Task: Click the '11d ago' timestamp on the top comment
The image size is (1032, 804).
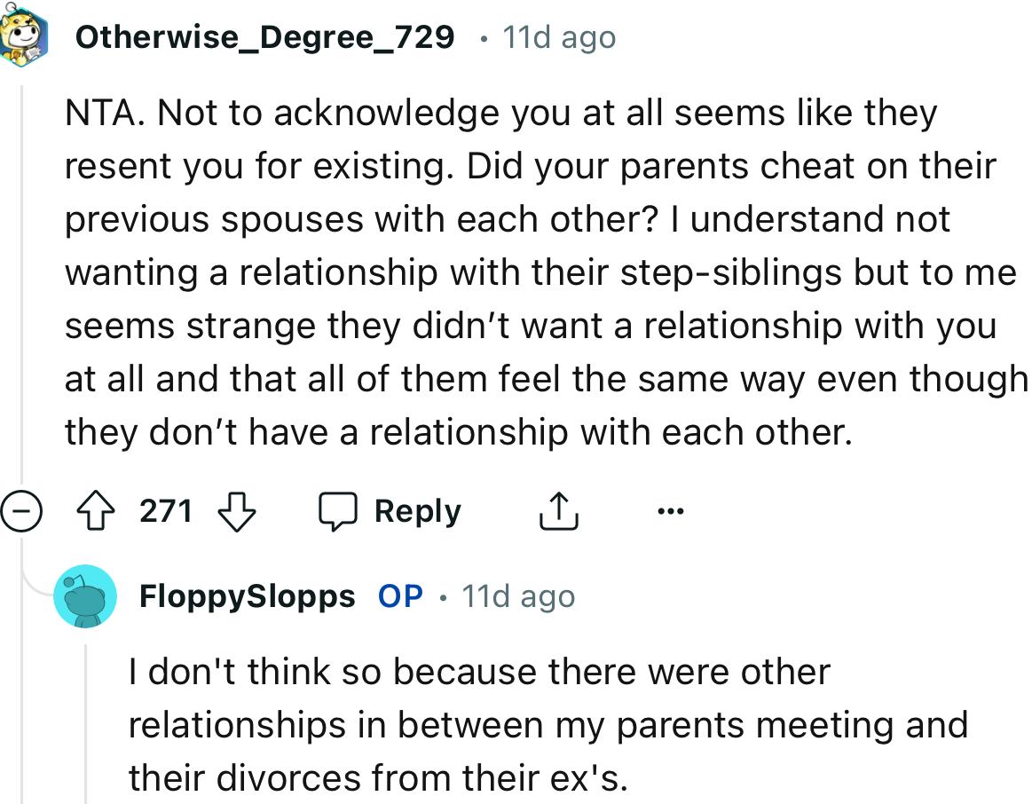Action: point(559,36)
